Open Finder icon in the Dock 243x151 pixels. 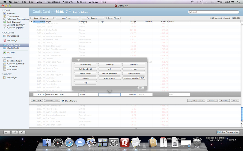47,143
